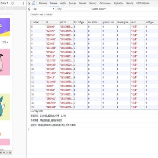
Task: Open the Memory tab
Action: (x=93, y=3)
